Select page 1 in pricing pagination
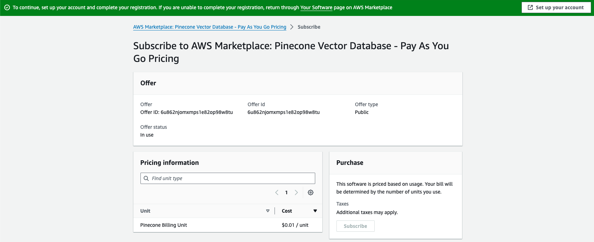 pyautogui.click(x=287, y=192)
